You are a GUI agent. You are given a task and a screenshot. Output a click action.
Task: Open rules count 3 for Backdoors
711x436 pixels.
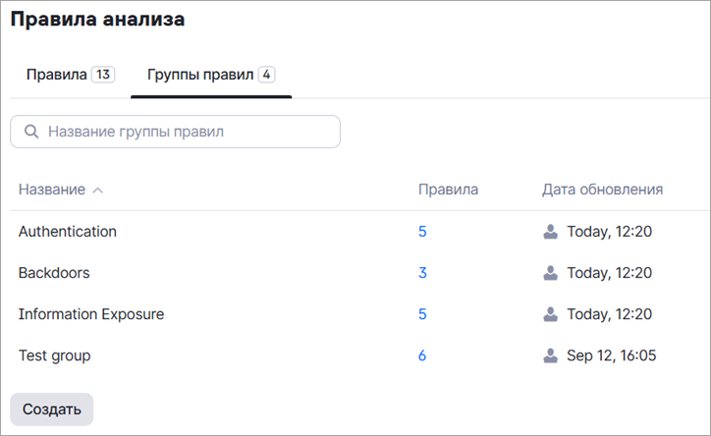click(x=422, y=273)
